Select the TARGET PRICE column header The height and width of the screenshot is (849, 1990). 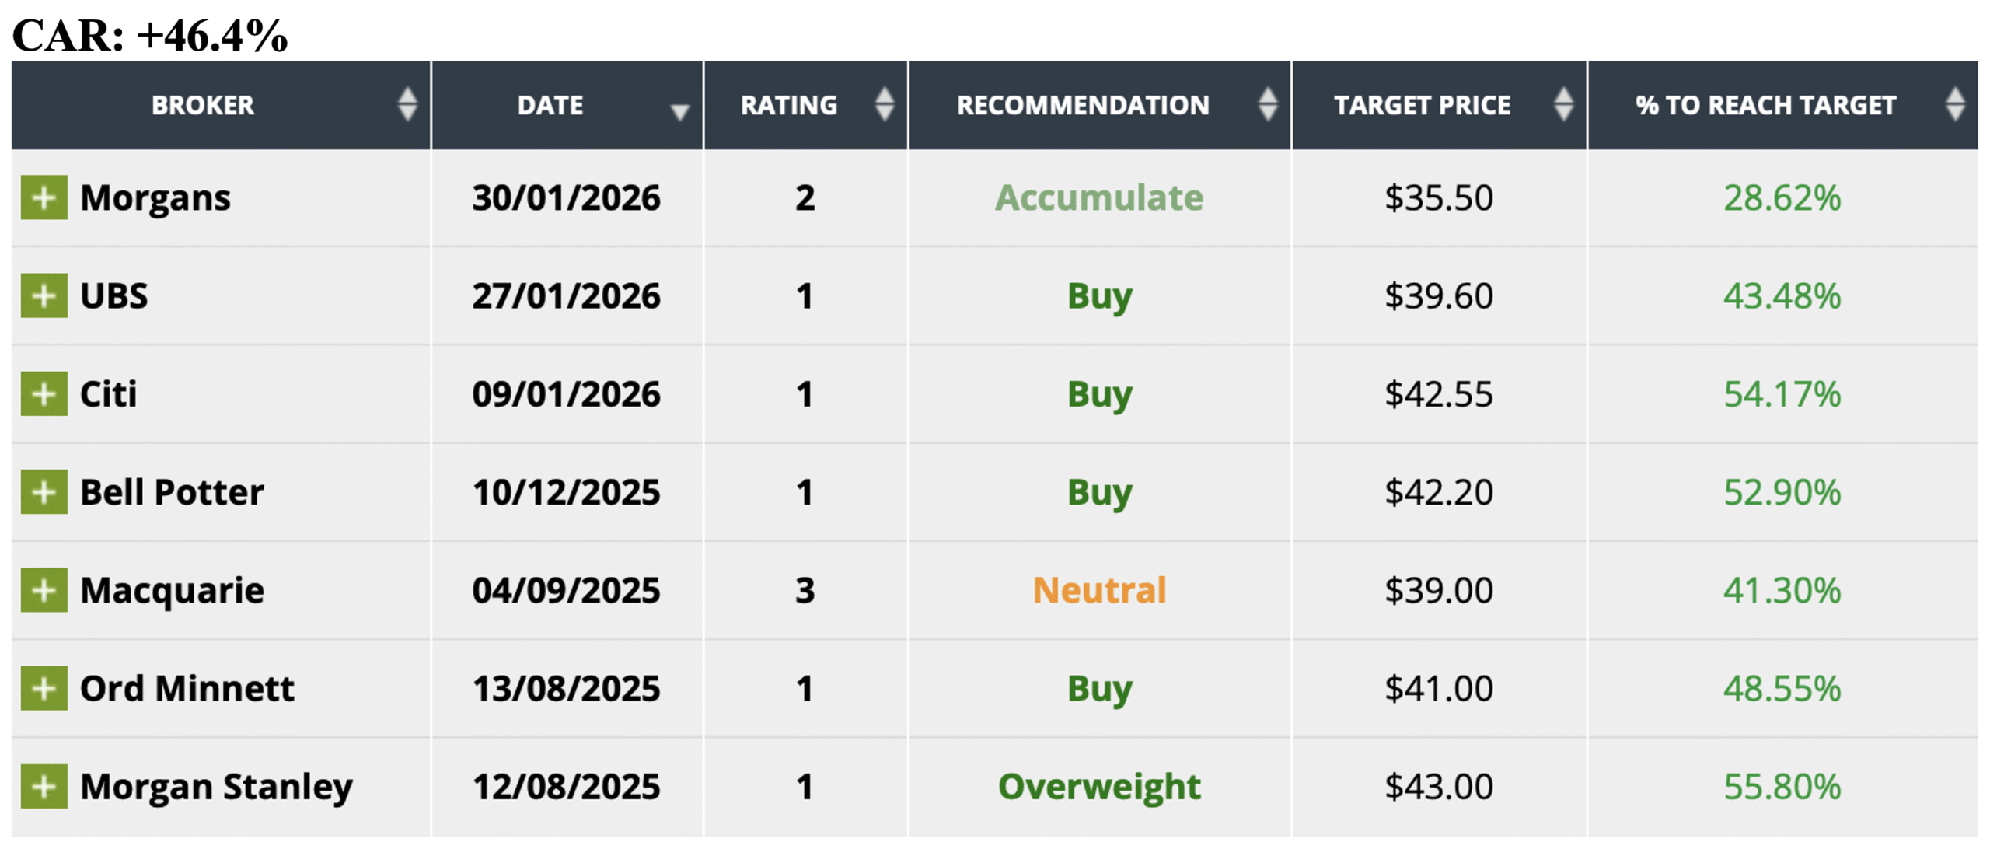[1422, 105]
